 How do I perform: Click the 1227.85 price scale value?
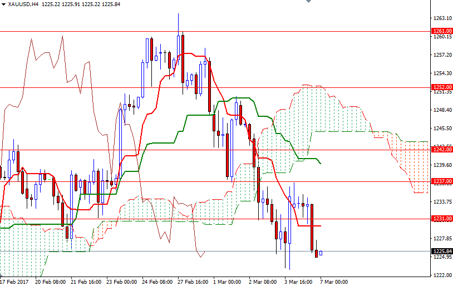[x=442, y=238]
